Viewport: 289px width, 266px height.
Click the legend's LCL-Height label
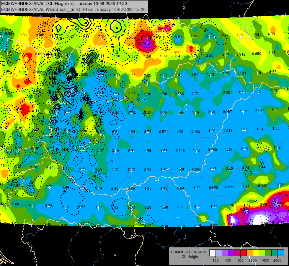[x=189, y=257]
